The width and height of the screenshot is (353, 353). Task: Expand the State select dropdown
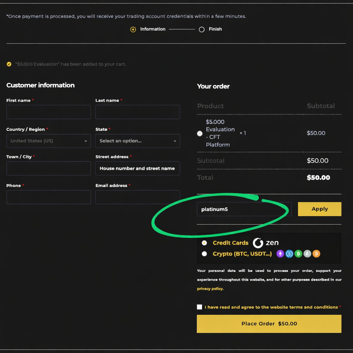(x=138, y=141)
